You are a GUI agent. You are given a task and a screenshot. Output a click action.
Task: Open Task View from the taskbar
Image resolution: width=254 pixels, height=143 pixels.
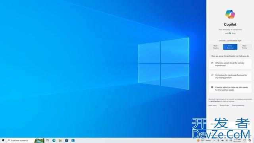pyautogui.click(x=48, y=140)
